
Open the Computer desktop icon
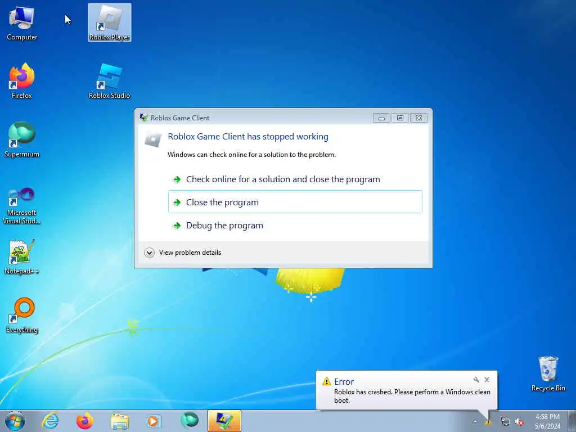click(22, 23)
